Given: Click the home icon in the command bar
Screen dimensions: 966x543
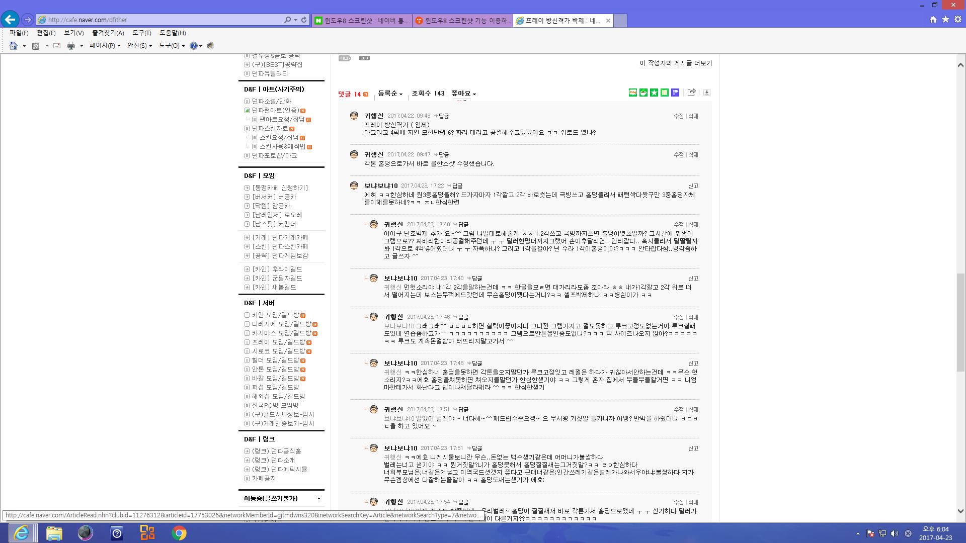Looking at the screenshot, I should click(14, 46).
